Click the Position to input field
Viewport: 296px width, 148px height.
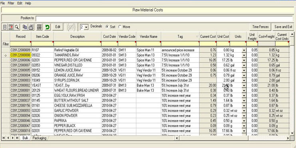coord(164,18)
